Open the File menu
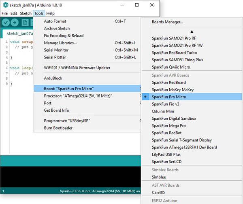This screenshot has height=204, width=243. pos(4,13)
